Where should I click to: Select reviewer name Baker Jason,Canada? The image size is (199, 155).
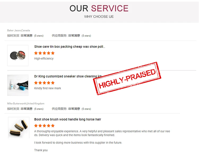coord(19,30)
